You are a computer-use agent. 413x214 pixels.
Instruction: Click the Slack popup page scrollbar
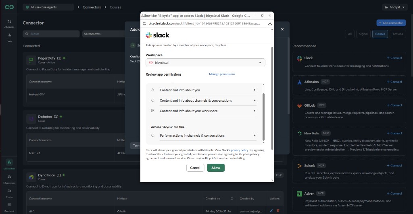272,99
